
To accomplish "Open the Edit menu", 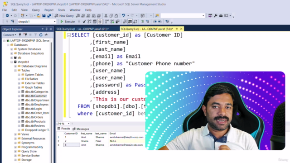I will [x=14, y=10].
